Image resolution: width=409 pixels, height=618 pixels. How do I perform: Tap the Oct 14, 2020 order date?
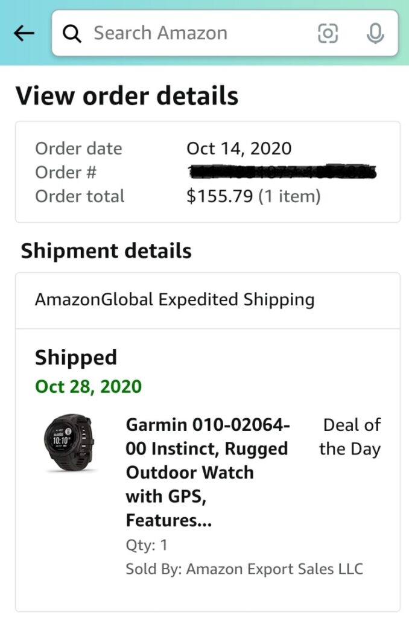point(239,148)
